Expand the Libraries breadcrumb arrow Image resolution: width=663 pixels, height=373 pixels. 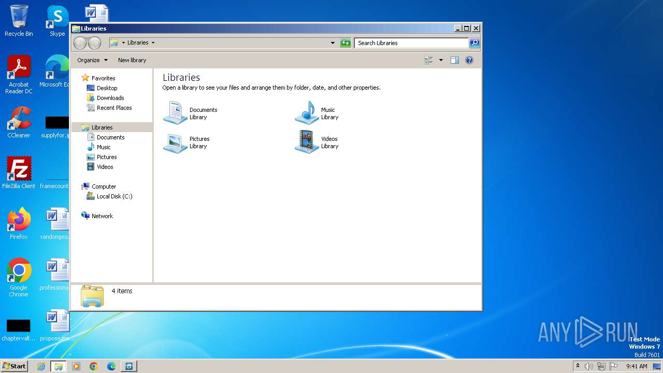[x=153, y=43]
